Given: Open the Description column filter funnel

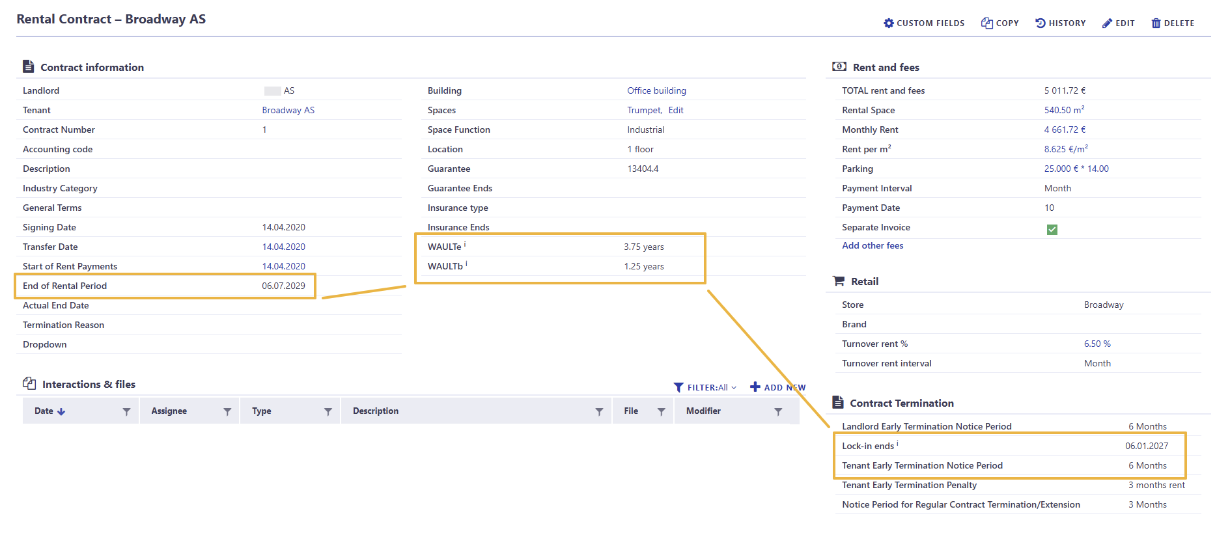Looking at the screenshot, I should tap(599, 411).
